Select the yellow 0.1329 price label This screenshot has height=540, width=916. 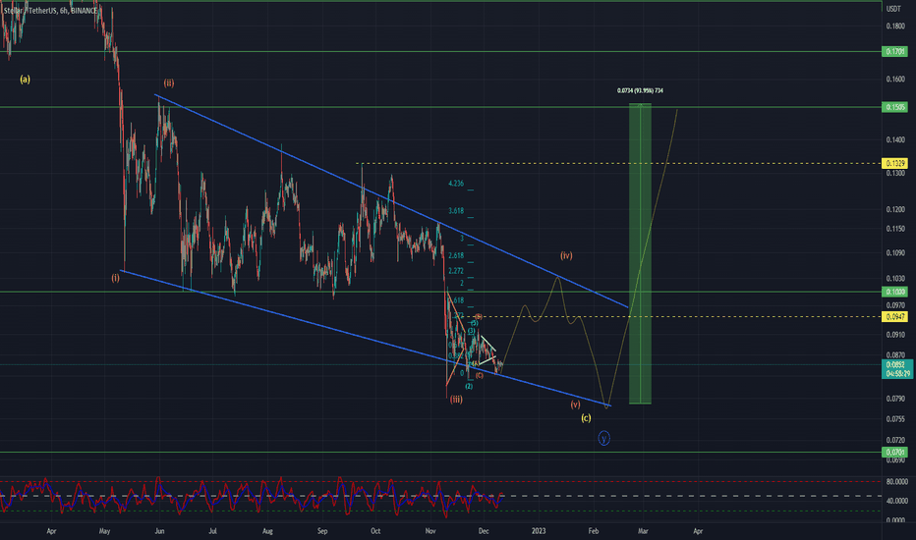(896, 163)
